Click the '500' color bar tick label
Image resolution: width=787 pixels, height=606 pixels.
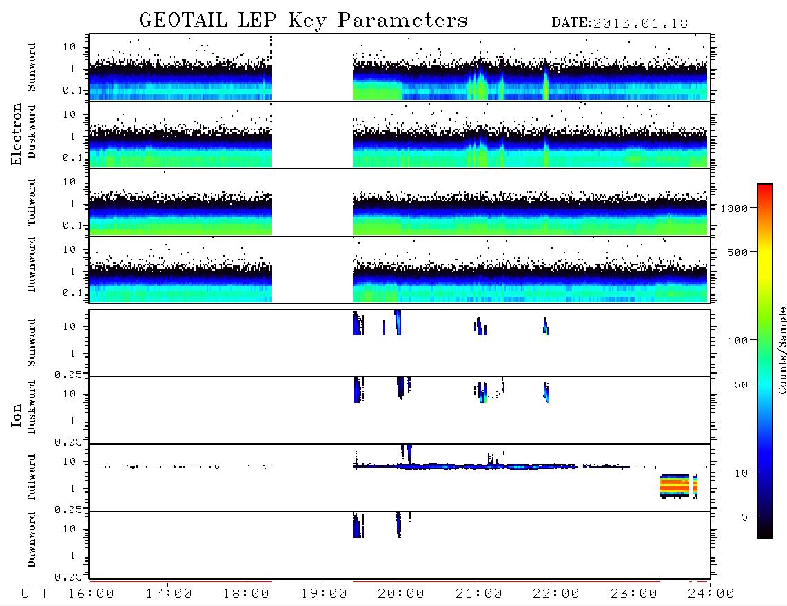pyautogui.click(x=737, y=252)
